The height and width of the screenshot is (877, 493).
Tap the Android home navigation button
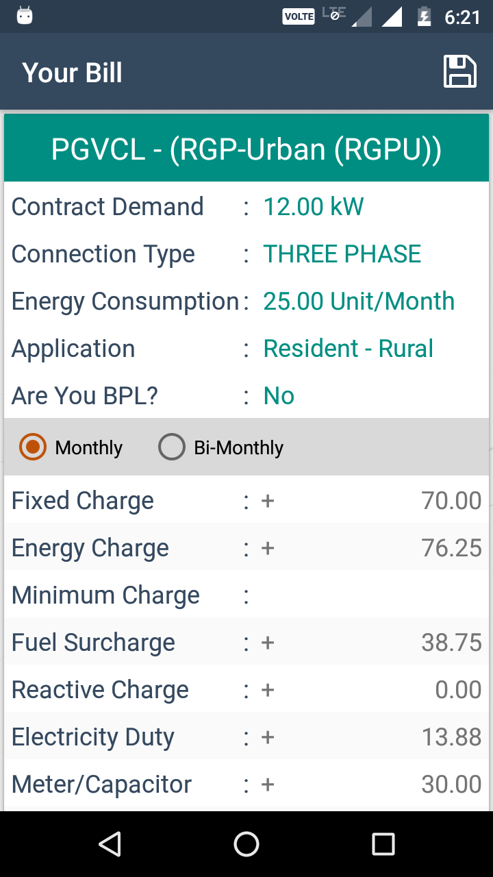tap(246, 844)
